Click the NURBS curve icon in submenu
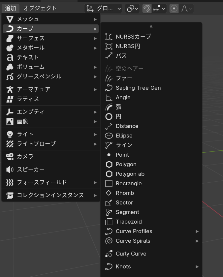 (109, 37)
